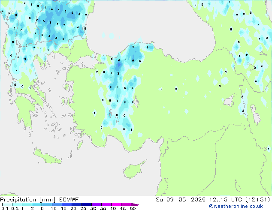
Task: Click the legend label '40'
Action: tap(113, 208)
